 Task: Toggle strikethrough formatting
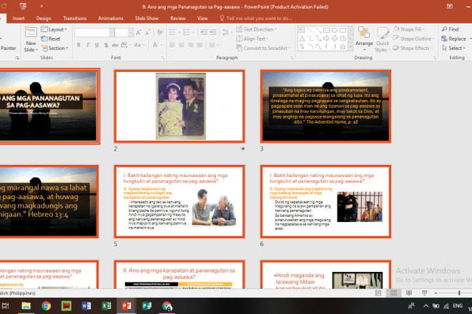(115, 45)
